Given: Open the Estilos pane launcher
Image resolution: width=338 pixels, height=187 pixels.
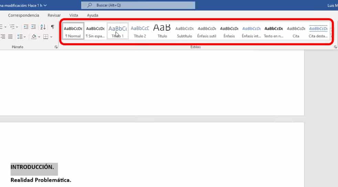Looking at the screenshot, I should tap(335, 47).
